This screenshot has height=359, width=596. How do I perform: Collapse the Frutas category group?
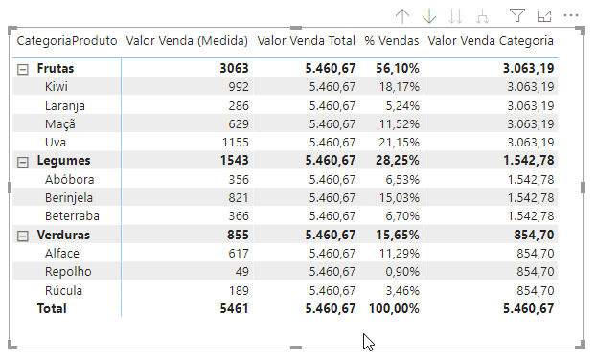(x=23, y=70)
